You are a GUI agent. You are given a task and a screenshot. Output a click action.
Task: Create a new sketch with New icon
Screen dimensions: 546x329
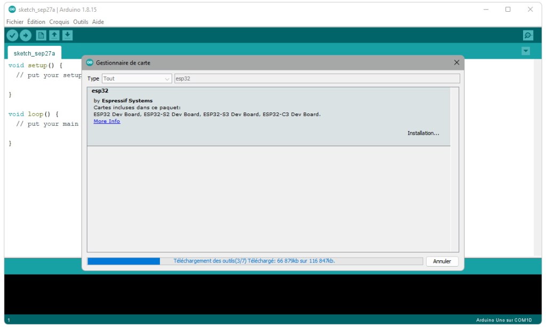41,35
